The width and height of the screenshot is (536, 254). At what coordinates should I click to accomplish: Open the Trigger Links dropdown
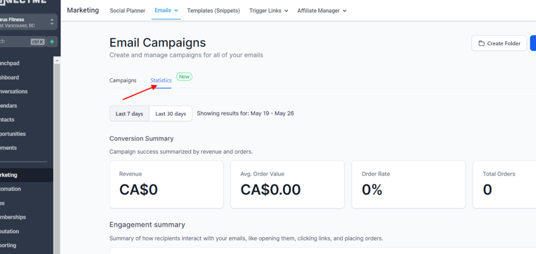(269, 10)
